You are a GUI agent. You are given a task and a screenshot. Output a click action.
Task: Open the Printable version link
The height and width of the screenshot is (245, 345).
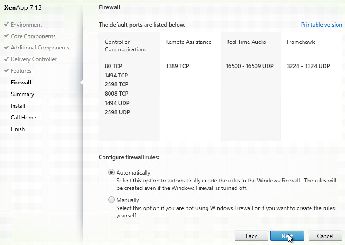click(322, 25)
